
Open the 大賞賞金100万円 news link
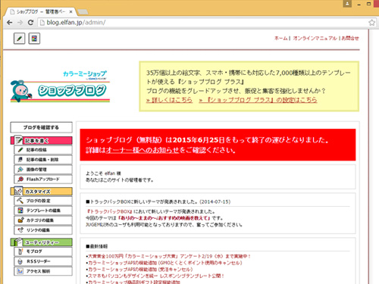169,256
